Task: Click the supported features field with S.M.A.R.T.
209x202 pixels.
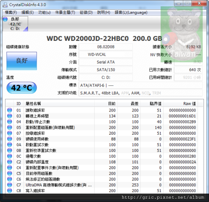Action: point(140,93)
